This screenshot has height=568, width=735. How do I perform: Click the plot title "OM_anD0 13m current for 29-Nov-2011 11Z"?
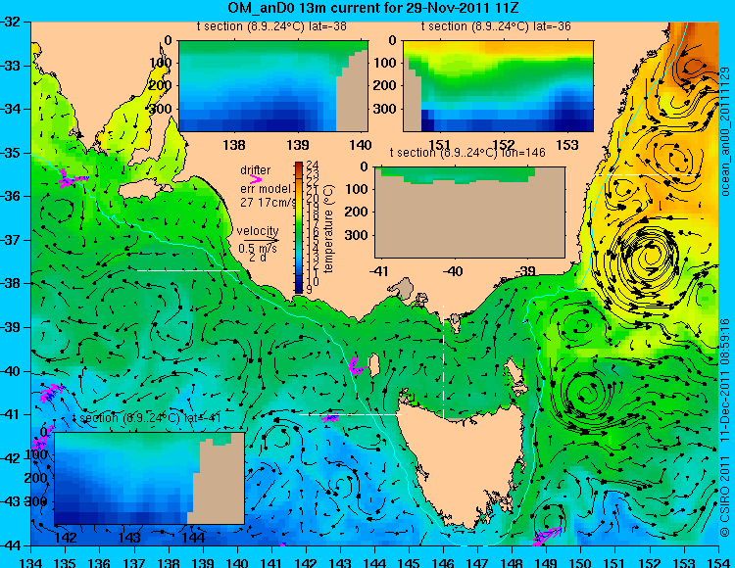373,8
